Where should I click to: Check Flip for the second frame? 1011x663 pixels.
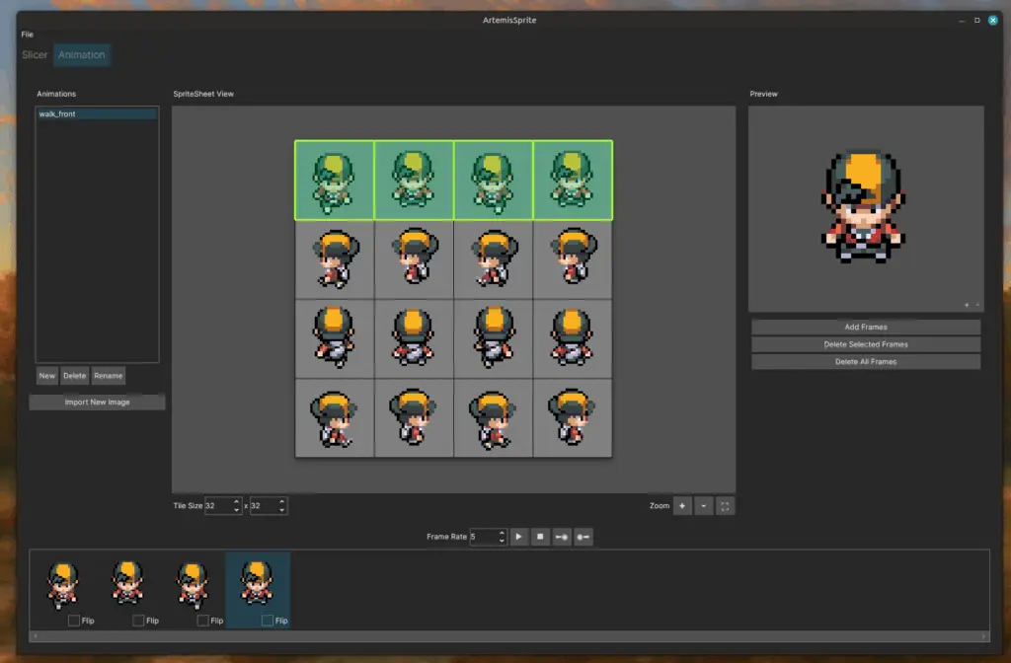coord(138,621)
